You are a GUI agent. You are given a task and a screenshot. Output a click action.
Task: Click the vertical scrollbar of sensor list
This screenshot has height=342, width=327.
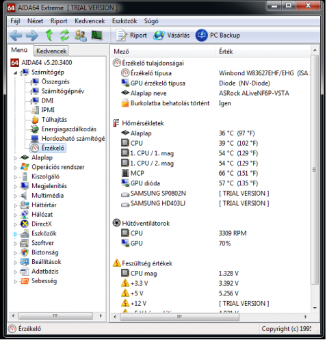[315, 170]
